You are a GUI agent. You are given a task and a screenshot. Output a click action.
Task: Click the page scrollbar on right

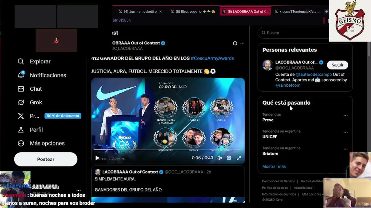coord(369,49)
